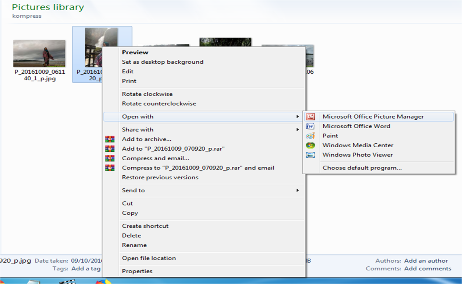Select the P_20161009_061140_1_p.jpg thumbnail

39,53
